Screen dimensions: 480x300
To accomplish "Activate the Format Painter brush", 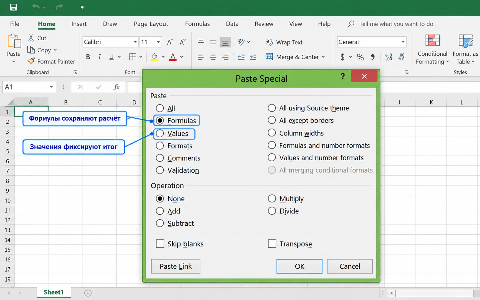I will click(x=51, y=61).
